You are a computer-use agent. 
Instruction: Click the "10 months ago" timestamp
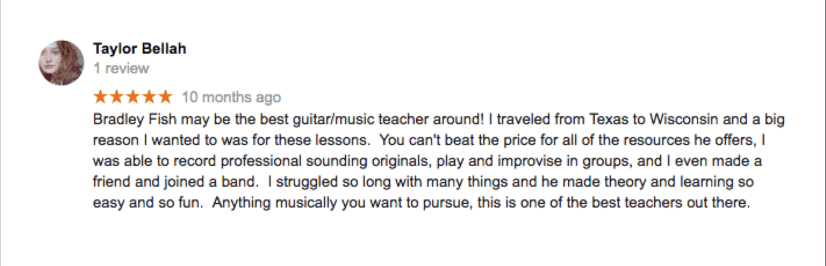tap(231, 97)
